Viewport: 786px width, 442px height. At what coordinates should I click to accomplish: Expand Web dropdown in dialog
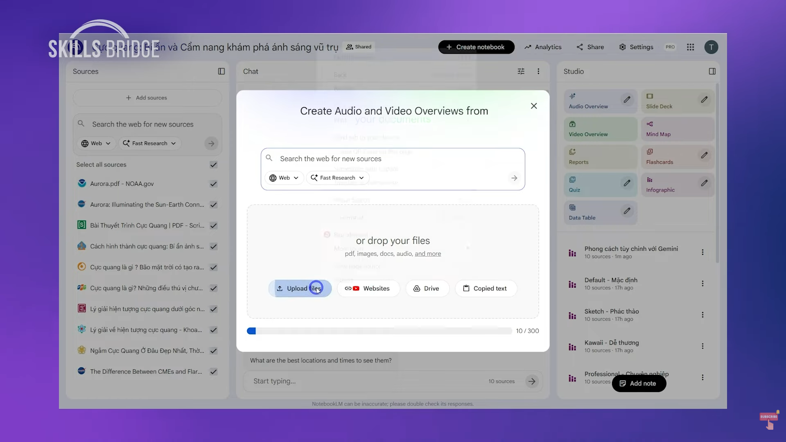284,178
